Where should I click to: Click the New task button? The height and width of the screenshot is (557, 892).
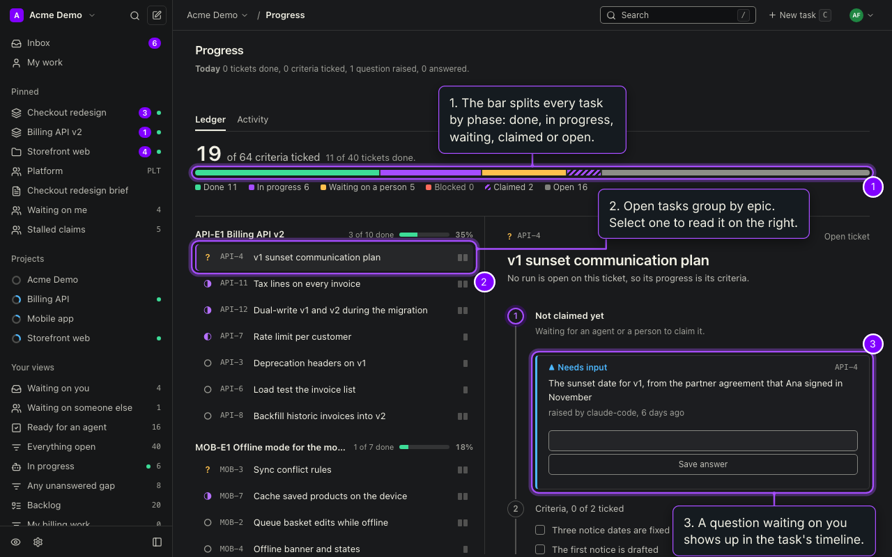[799, 15]
